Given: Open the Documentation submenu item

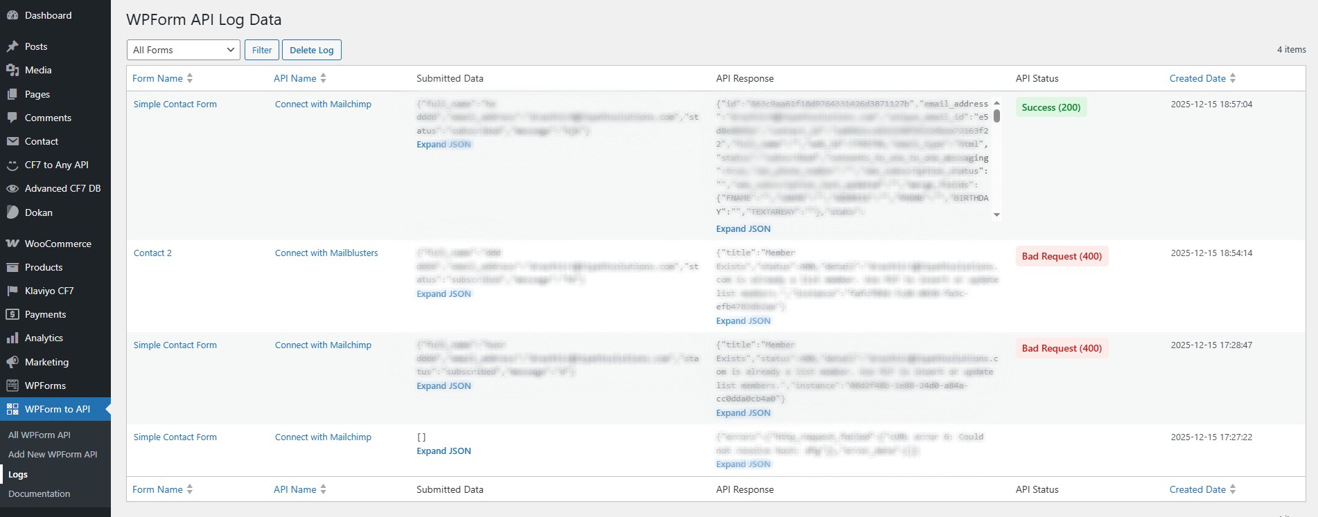Looking at the screenshot, I should (39, 494).
